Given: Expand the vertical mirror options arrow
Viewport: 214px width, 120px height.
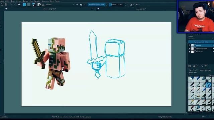Looking at the screenshot, I should pos(139,5).
